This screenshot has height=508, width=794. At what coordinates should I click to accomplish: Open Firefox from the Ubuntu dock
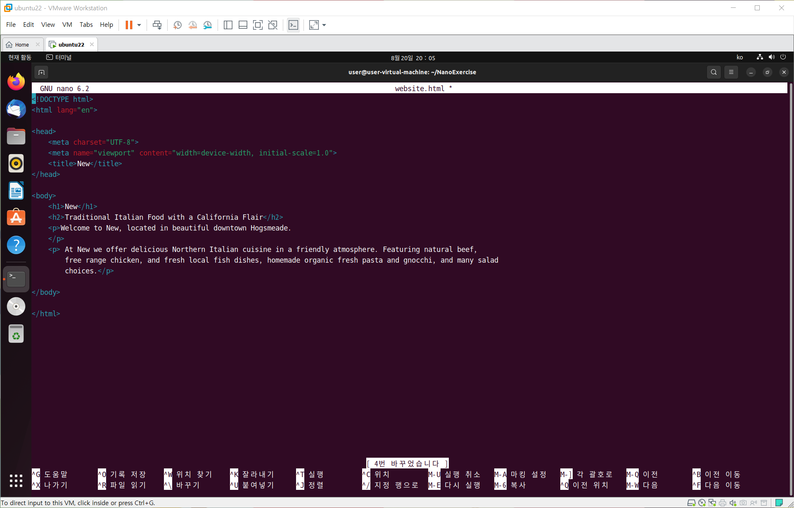pos(16,82)
